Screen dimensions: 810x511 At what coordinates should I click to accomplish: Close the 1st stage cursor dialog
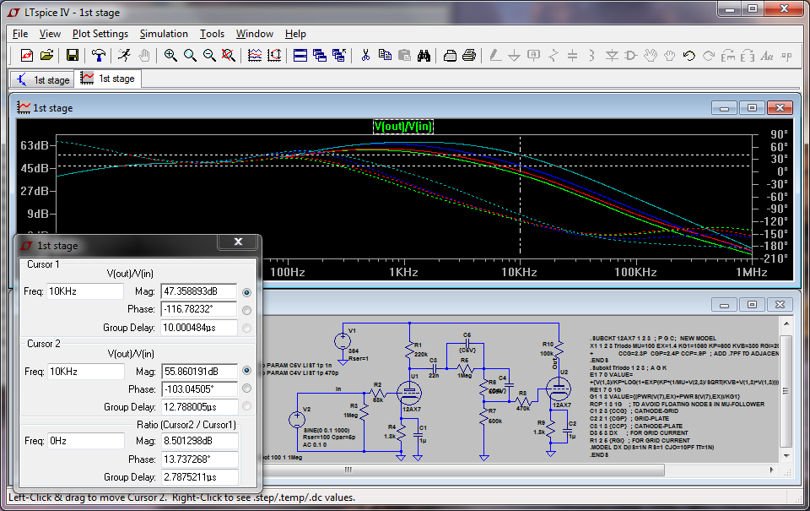click(x=238, y=242)
